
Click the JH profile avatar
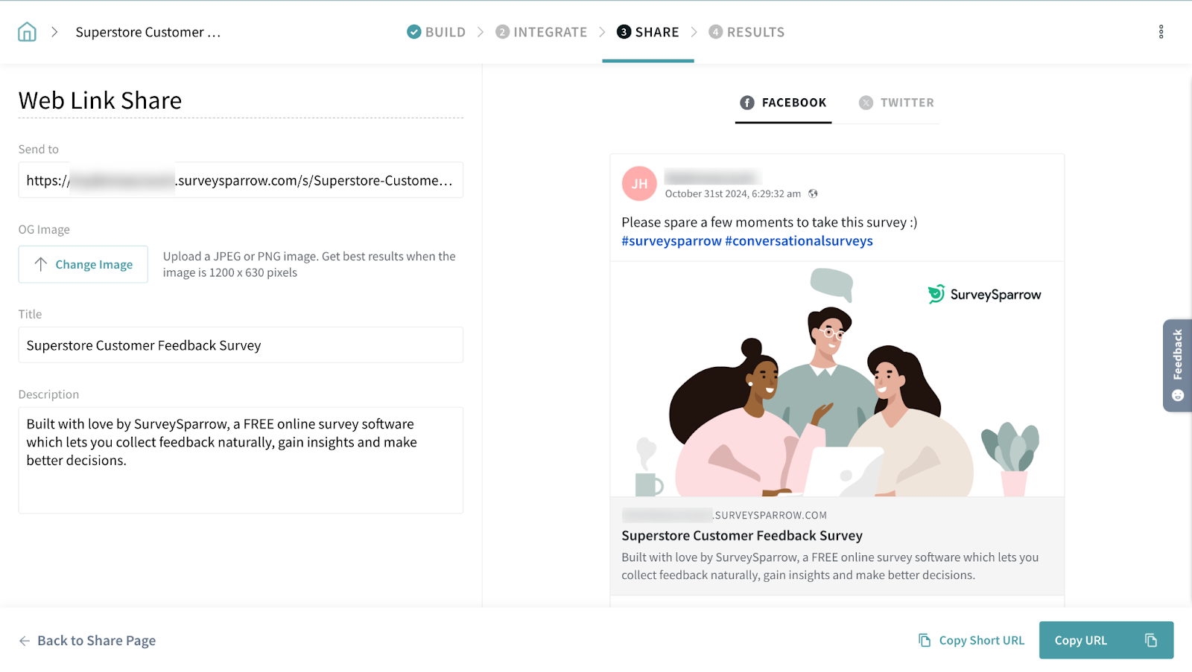pos(639,184)
